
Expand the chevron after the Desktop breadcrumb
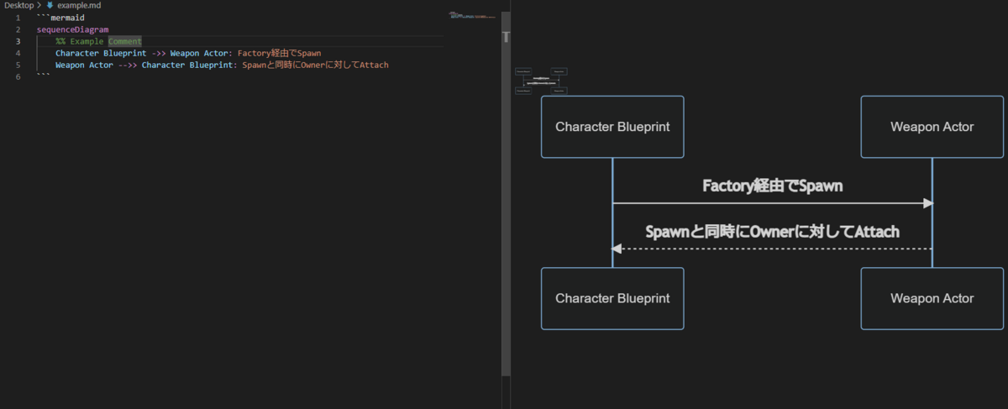39,5
